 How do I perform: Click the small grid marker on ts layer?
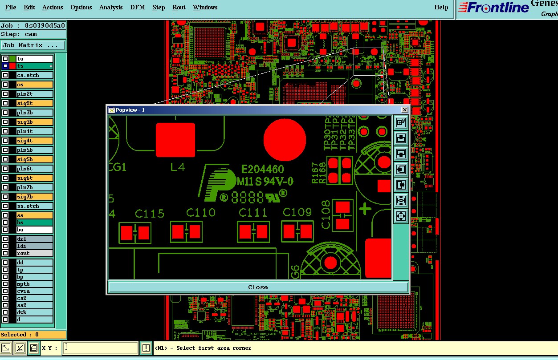(51, 66)
